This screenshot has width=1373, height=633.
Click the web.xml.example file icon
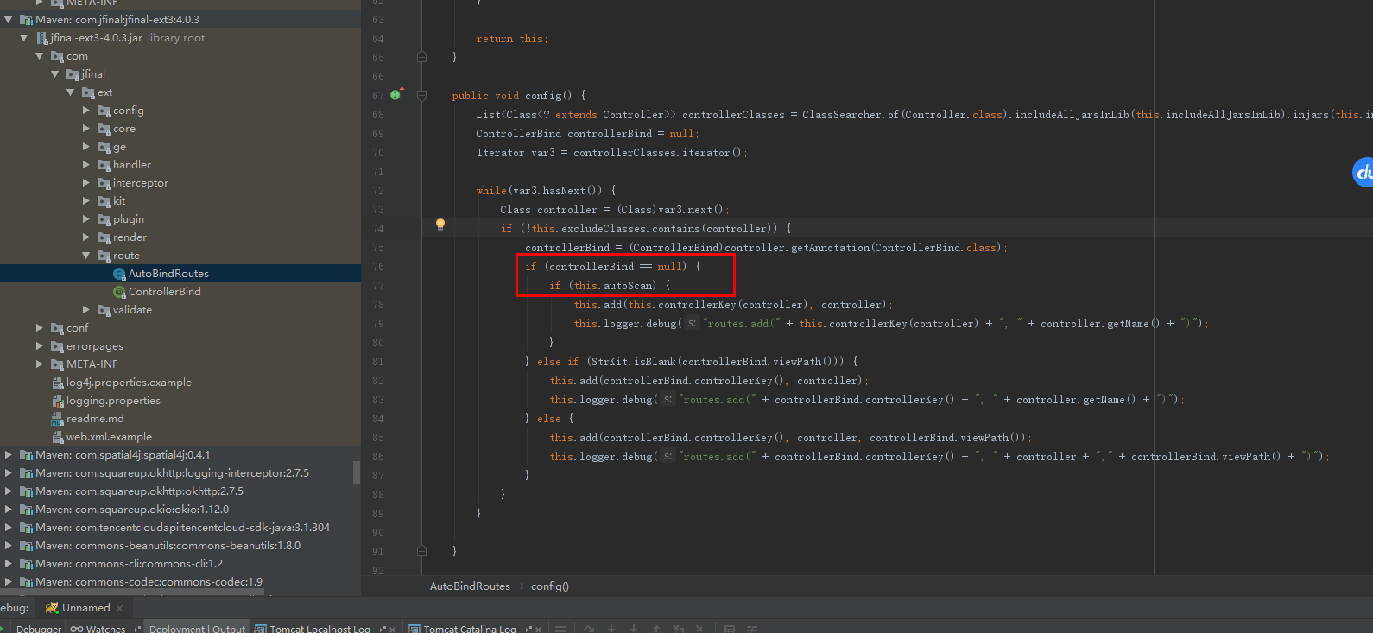tap(58, 437)
